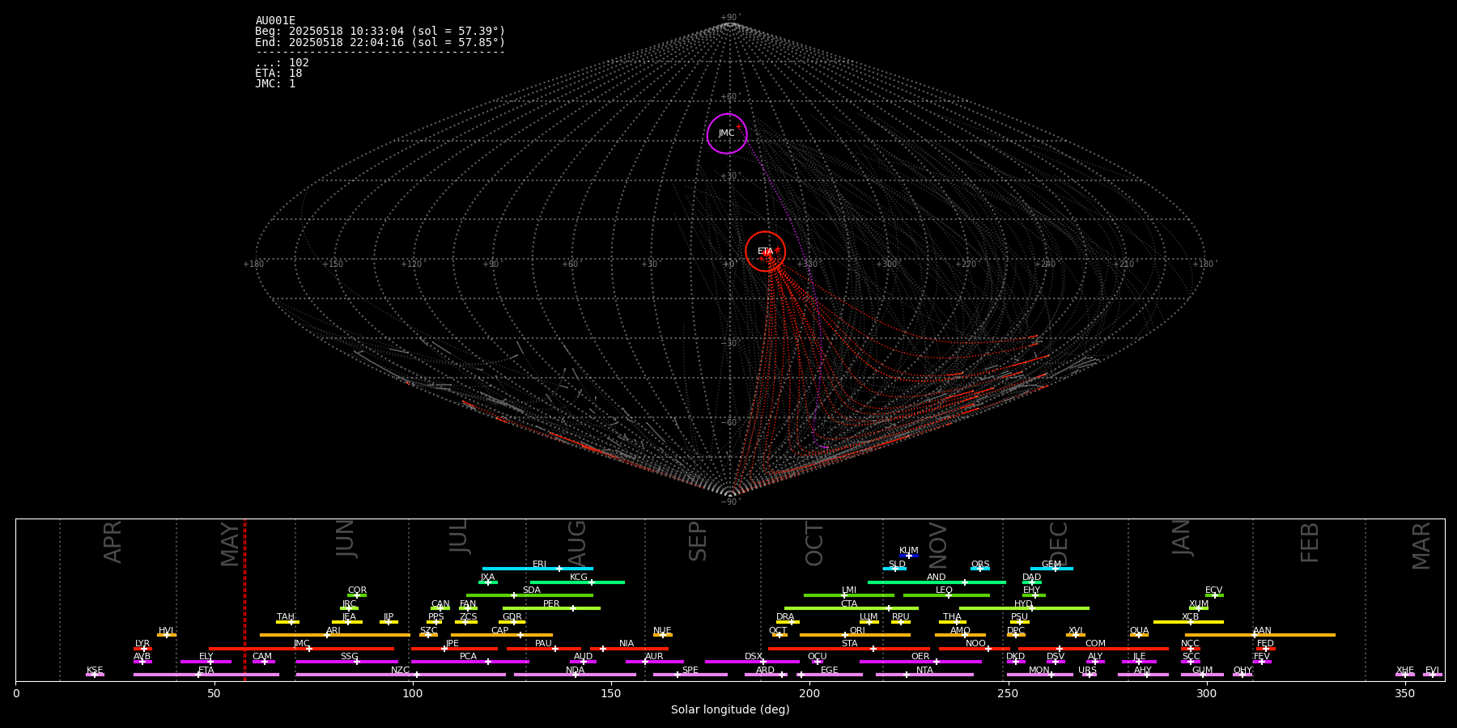The image size is (1457, 728).
Task: Select the CAP shower bar
Action: [502, 635]
